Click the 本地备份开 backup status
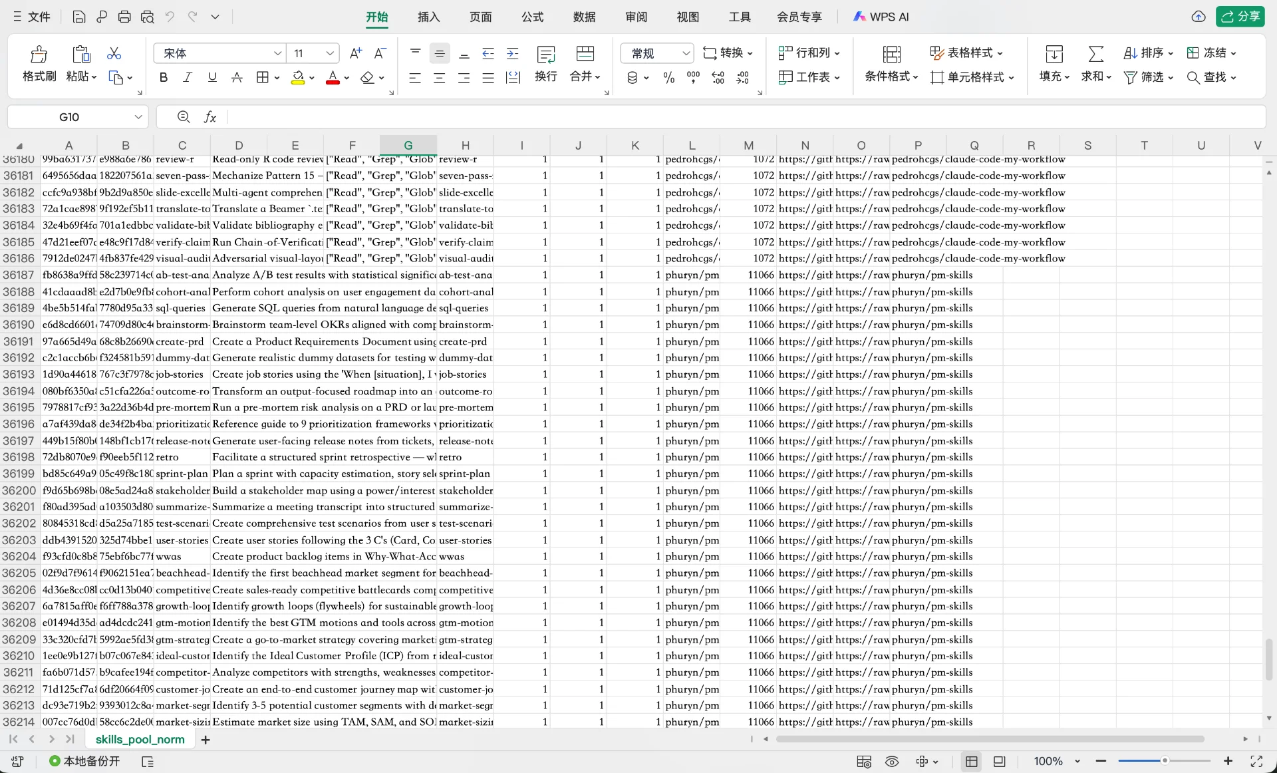Viewport: 1277px width, 773px height. (x=85, y=761)
